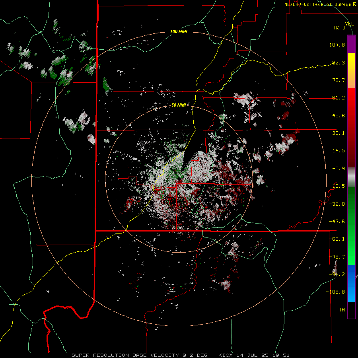Click the purple segment of the velocity color bar
This screenshot has width=358, height=358.
(351, 44)
